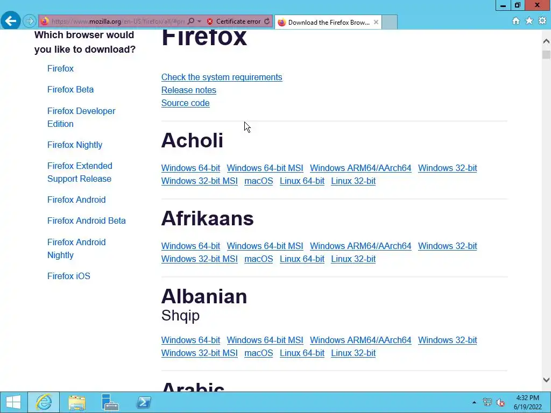Viewport: 551px width, 413px height.
Task: Download Acholi Windows 32-bit
Action: 447,168
